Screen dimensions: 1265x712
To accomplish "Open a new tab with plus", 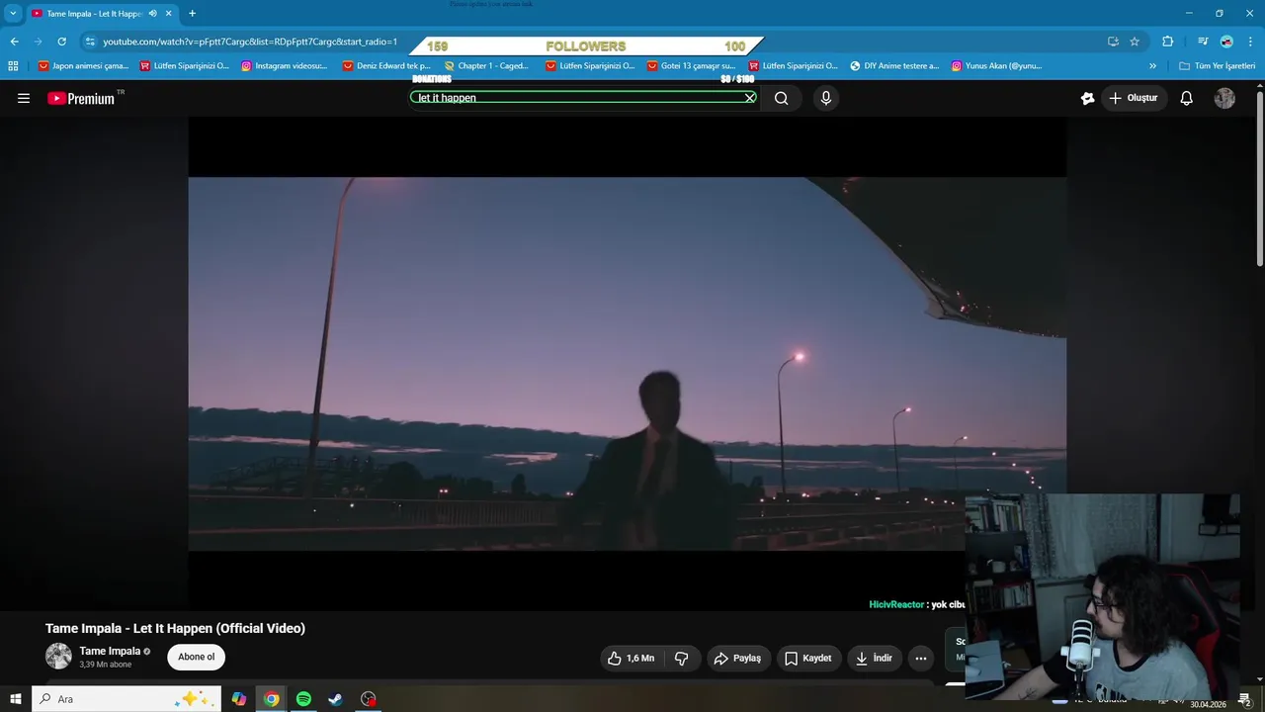I will click(x=192, y=13).
